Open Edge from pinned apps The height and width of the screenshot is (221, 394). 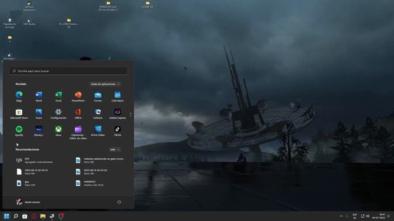click(x=19, y=96)
